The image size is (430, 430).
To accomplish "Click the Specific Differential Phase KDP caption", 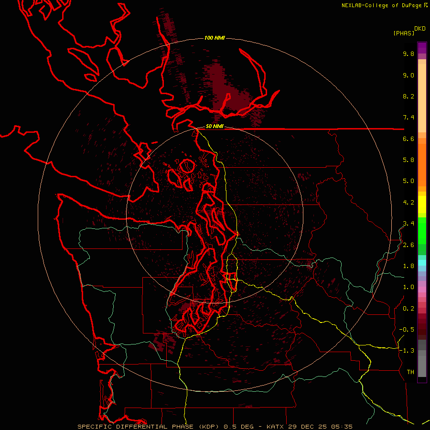I will pos(150,427).
